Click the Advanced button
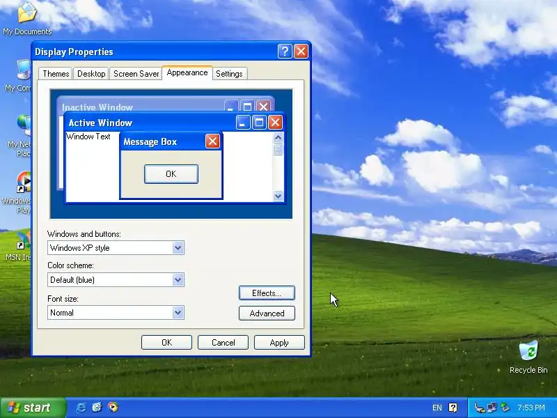Screen dimensions: 557x418 (x=267, y=313)
